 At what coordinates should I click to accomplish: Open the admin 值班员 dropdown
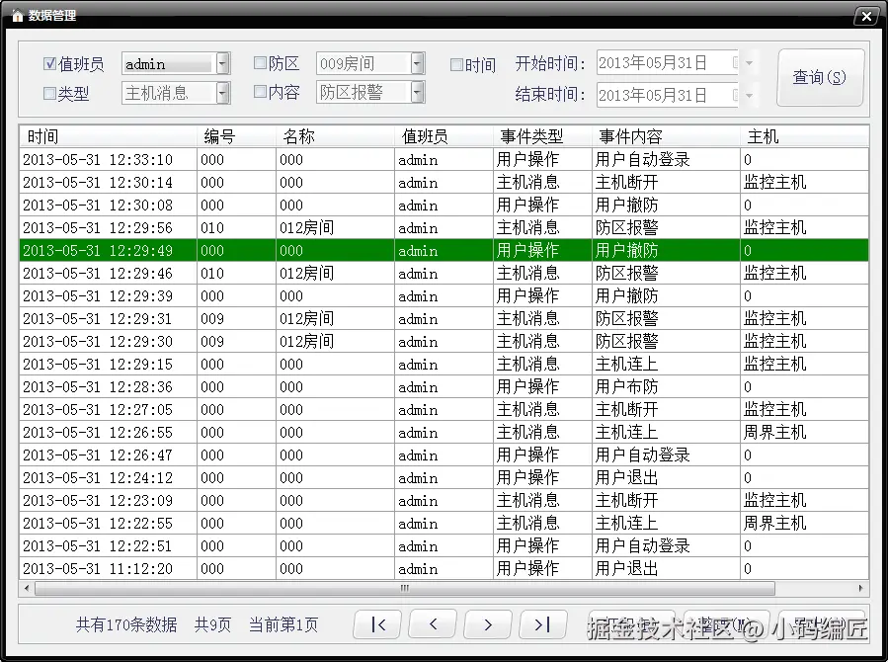pyautogui.click(x=223, y=63)
